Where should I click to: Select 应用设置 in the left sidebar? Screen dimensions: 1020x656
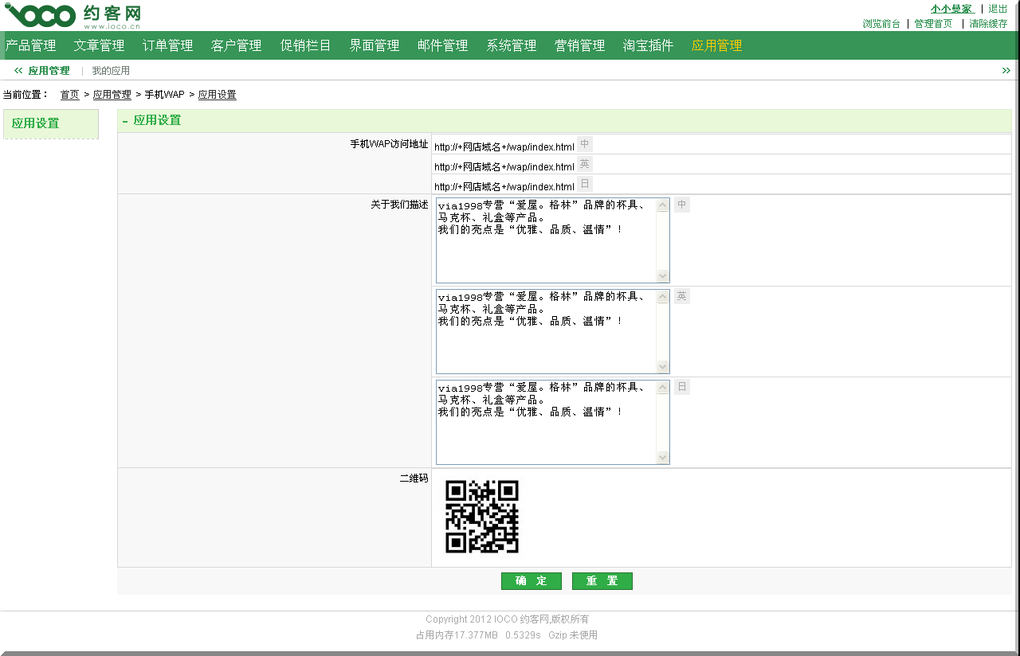[x=36, y=123]
